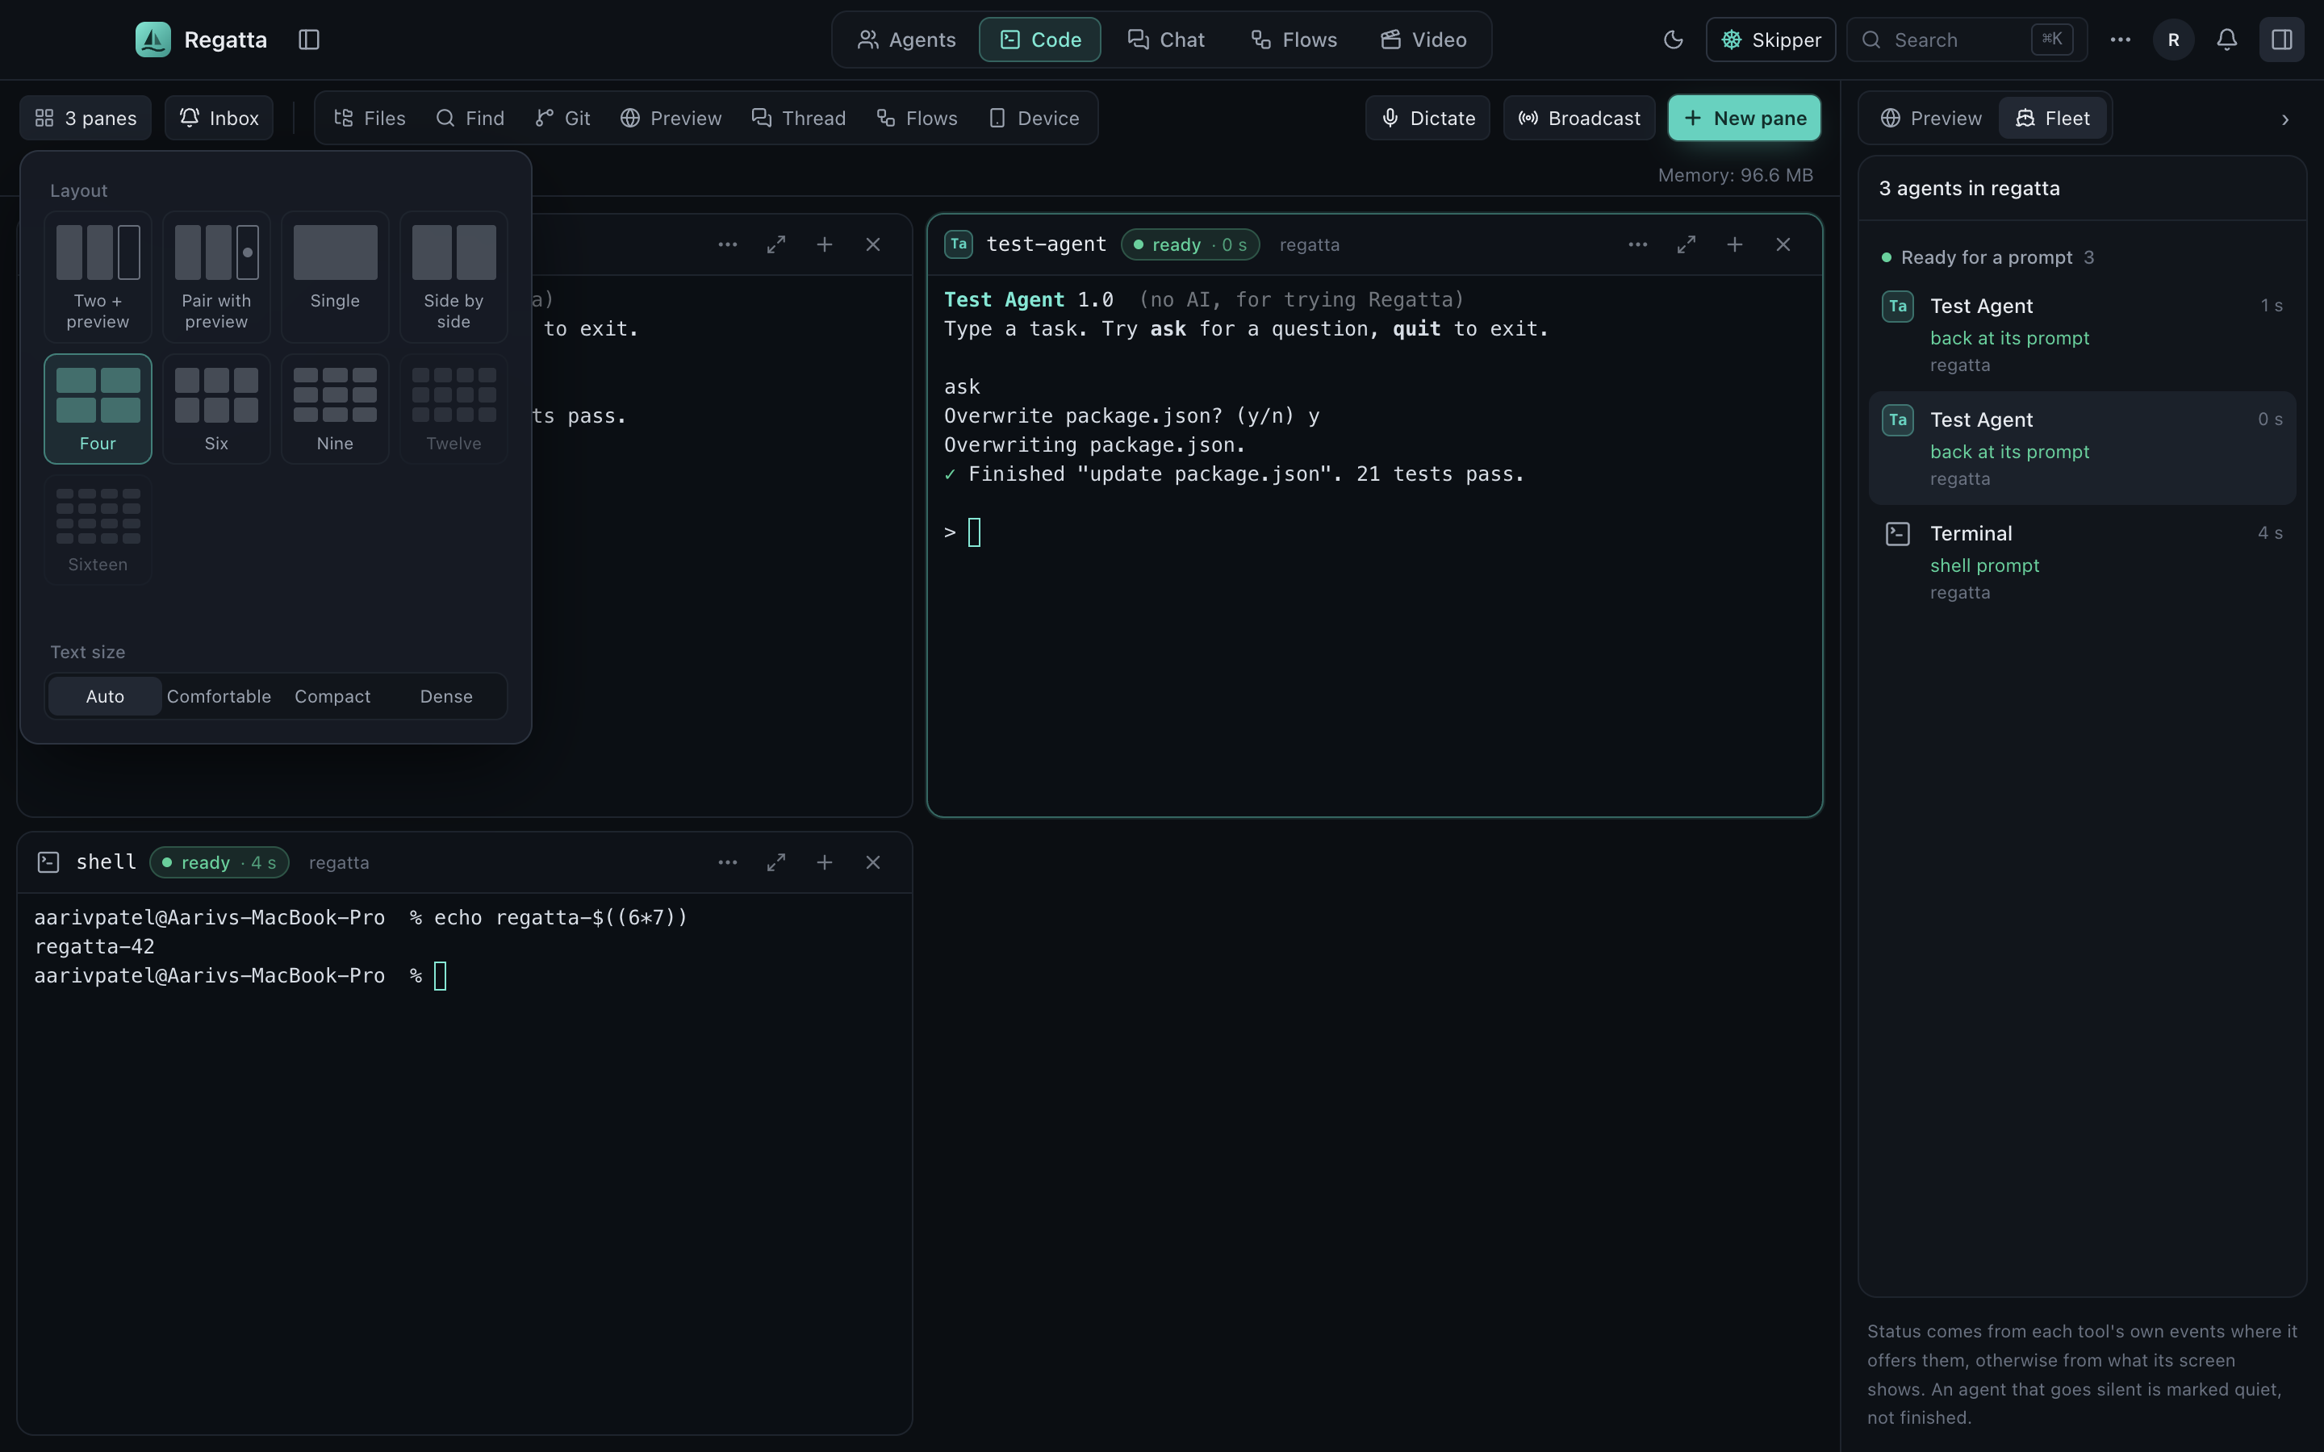The height and width of the screenshot is (1452, 2324).
Task: Close the partly hidden pane
Action: [873, 245]
